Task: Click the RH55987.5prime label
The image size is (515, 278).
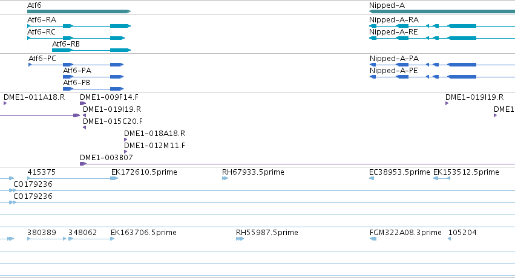Action: click(x=267, y=233)
